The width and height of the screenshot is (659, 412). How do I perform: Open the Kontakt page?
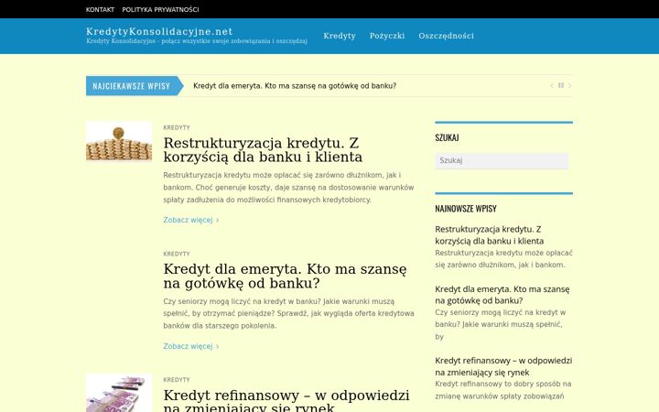point(100,9)
